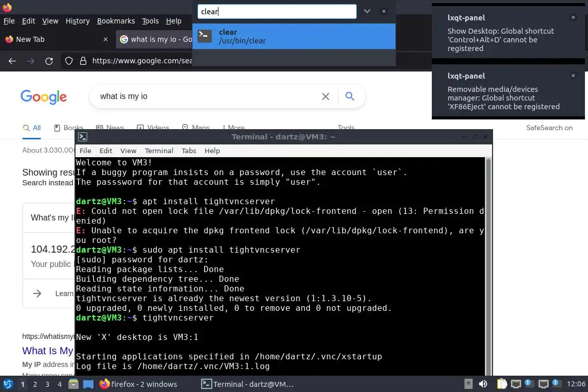Click the Google search magnifier button
The height and width of the screenshot is (392, 588).
(x=350, y=96)
